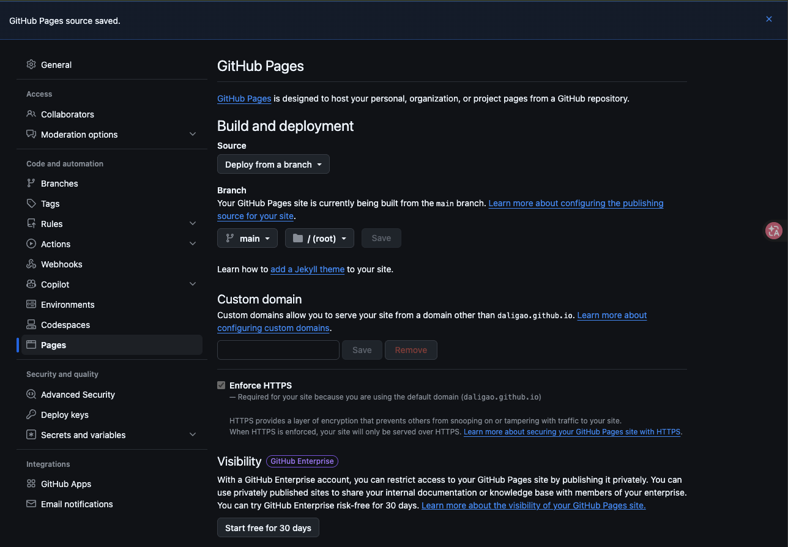Open the Deploy from a branch dropdown

(273, 164)
